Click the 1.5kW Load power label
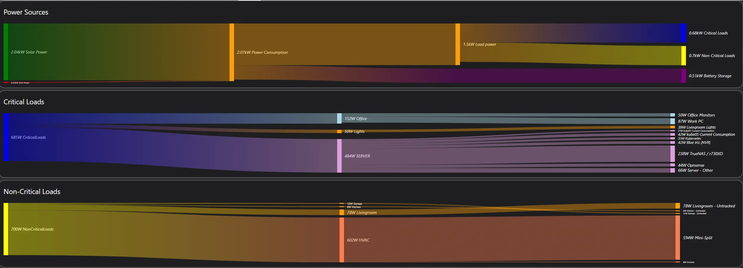 point(479,44)
